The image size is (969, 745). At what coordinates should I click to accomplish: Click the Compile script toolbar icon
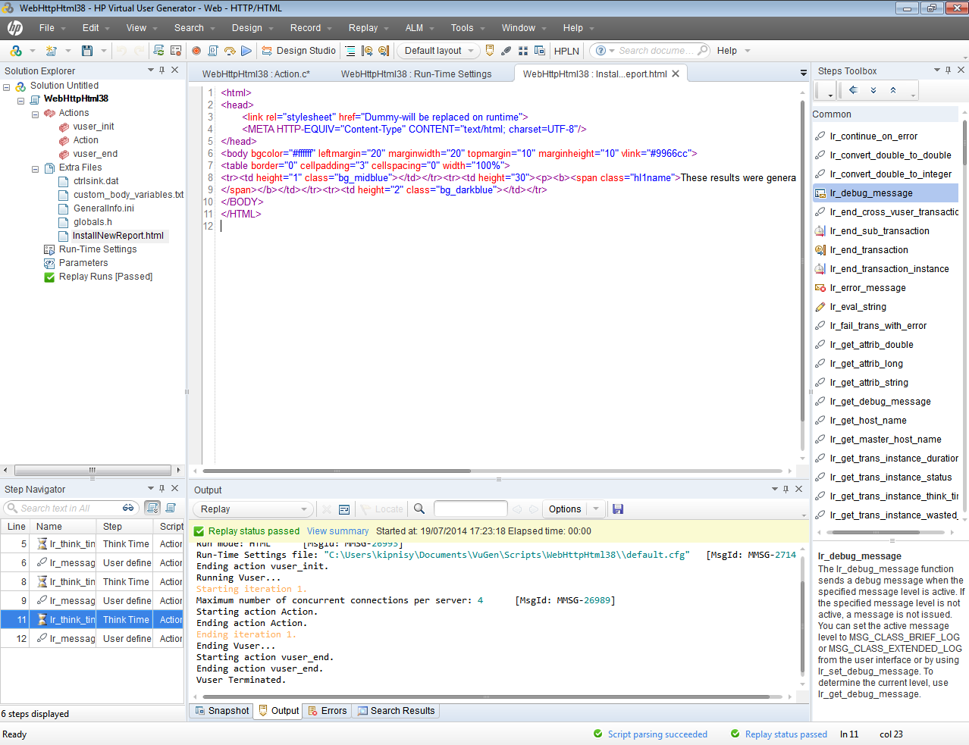[x=213, y=51]
